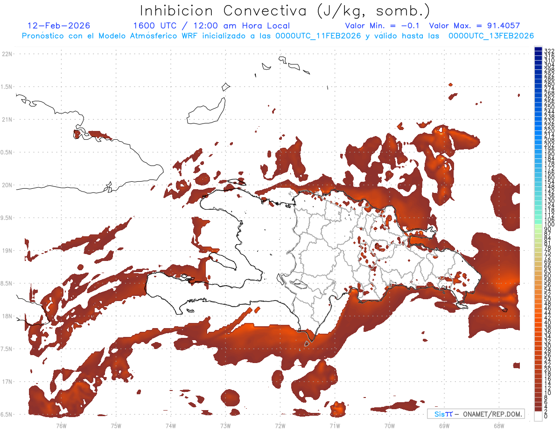Click the '0000UTC_13FEB2026' valid-until time

coord(491,36)
